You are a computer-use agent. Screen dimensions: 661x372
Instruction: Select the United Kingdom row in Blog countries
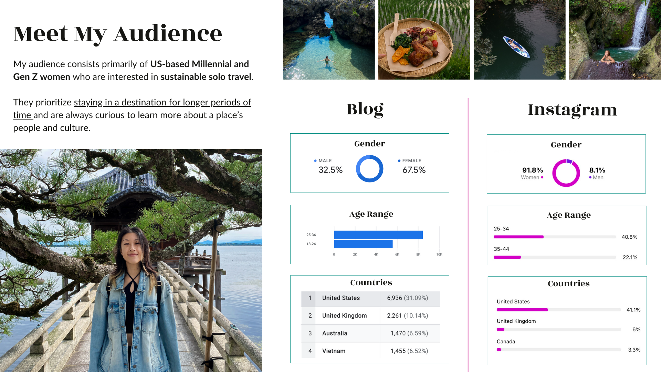[x=370, y=316]
